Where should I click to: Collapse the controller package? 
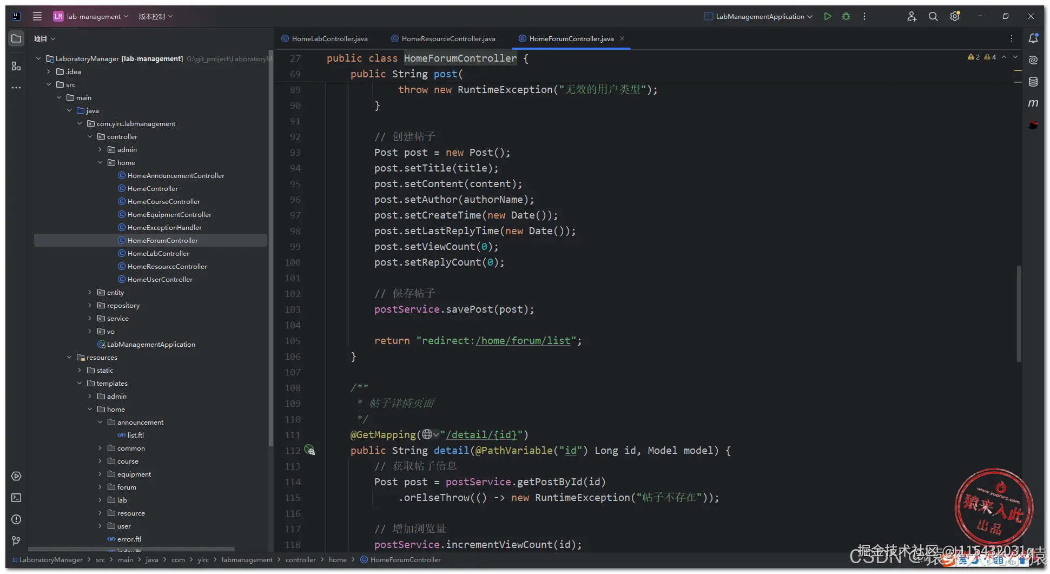[90, 136]
